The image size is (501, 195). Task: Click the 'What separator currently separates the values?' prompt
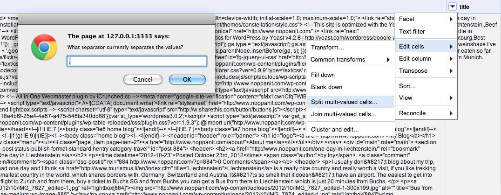[125, 47]
